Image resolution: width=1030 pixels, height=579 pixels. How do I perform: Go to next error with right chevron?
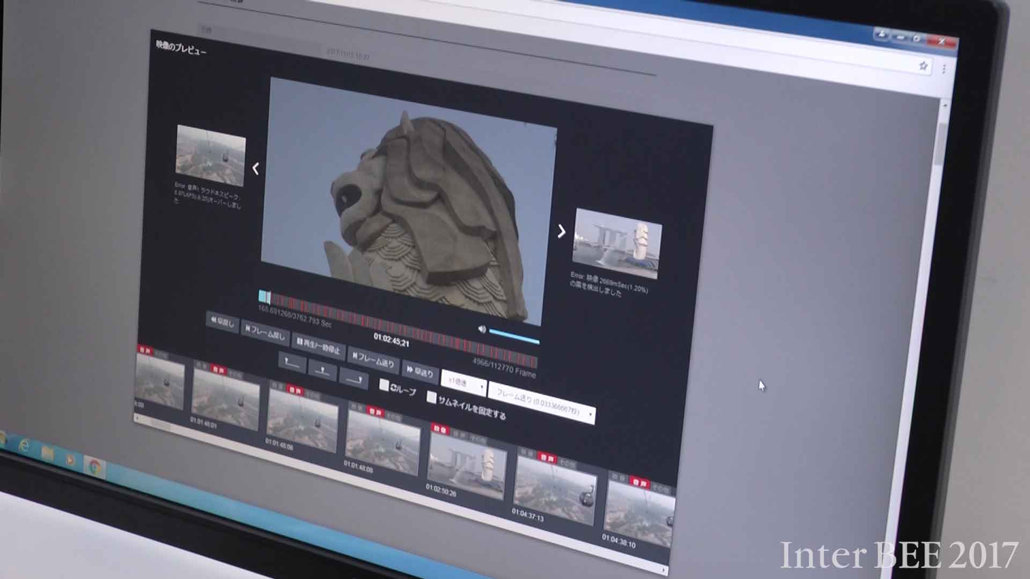(561, 231)
